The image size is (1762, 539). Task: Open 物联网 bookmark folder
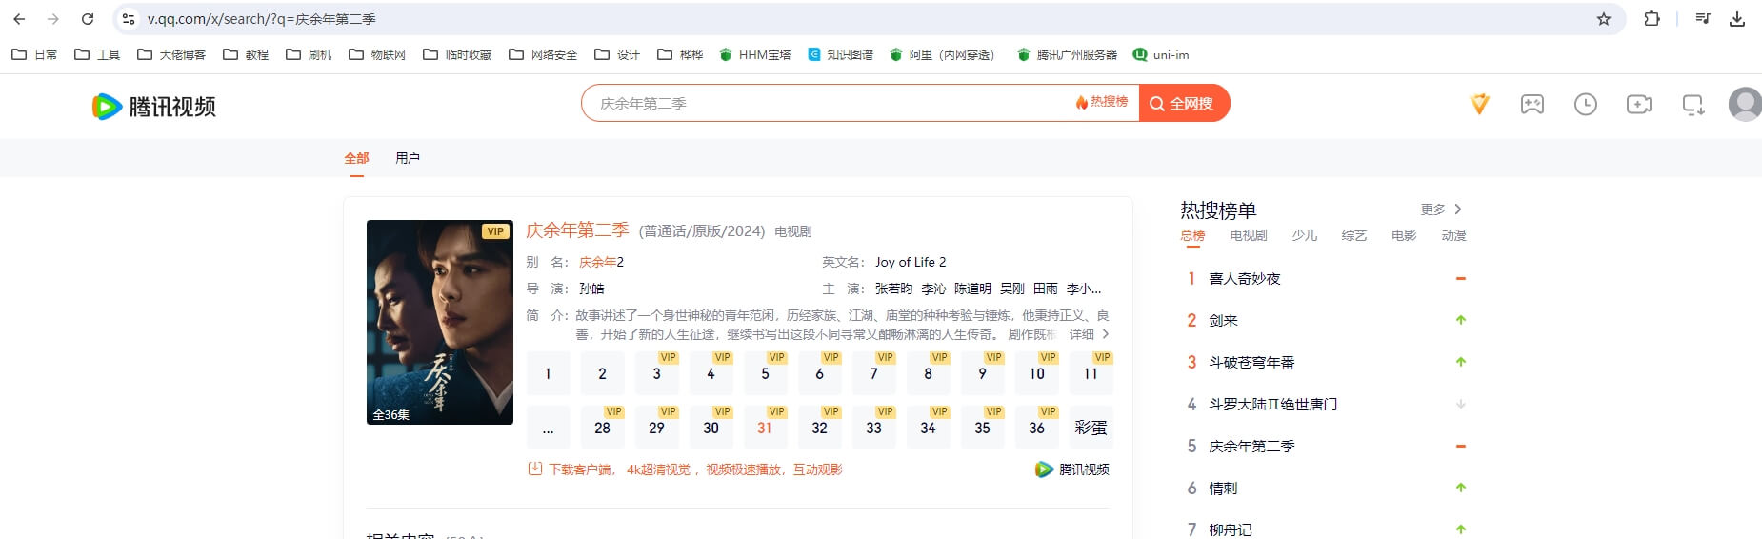tap(377, 54)
